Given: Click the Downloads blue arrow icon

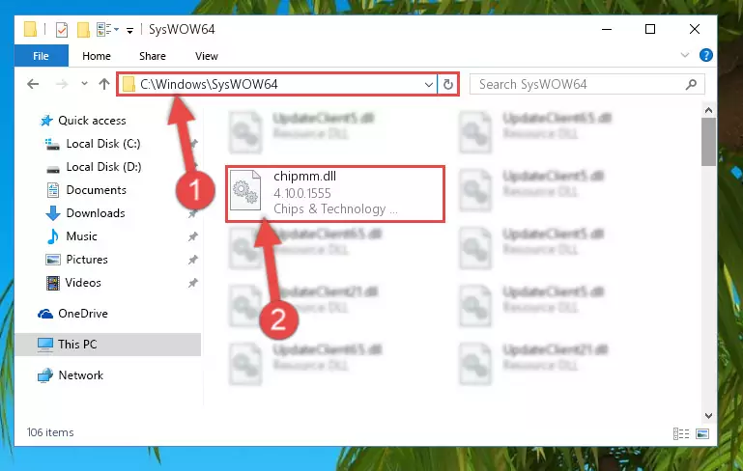Looking at the screenshot, I should 53,213.
